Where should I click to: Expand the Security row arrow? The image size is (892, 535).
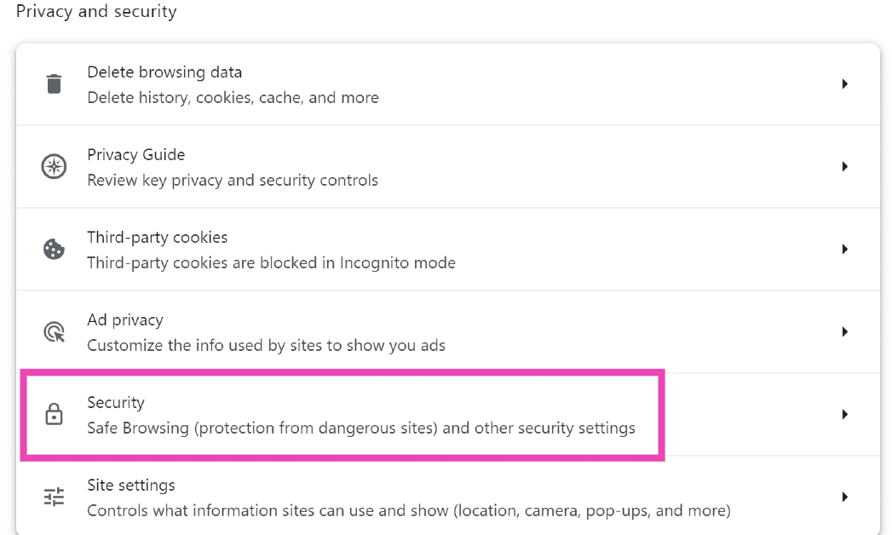844,415
